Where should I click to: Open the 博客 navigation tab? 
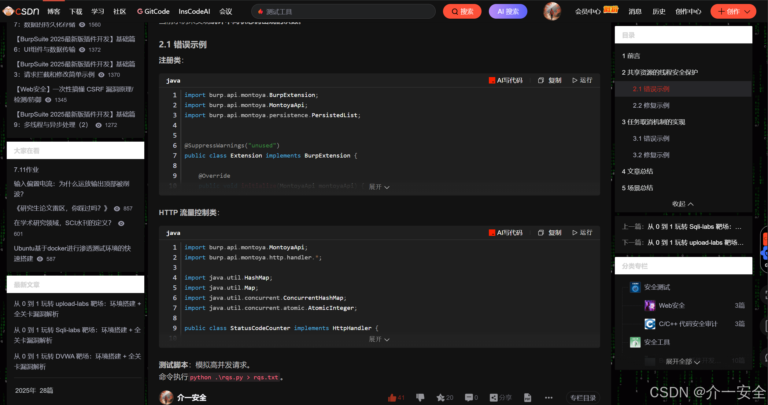[54, 11]
